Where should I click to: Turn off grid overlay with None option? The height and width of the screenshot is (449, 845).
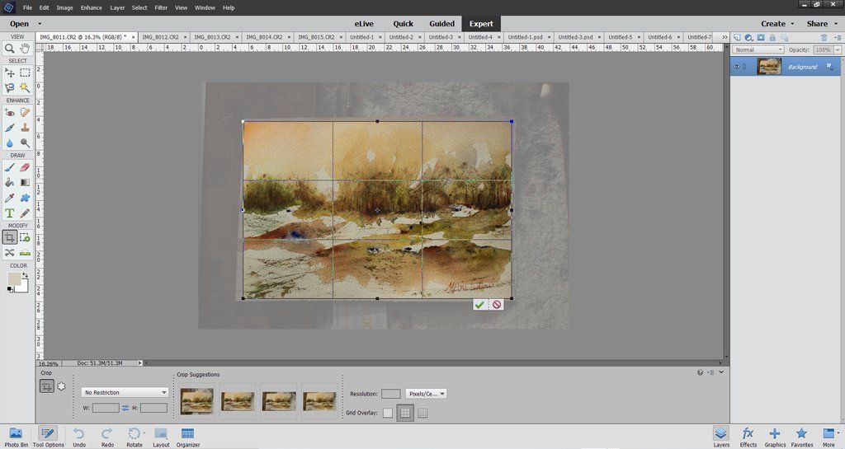point(388,413)
